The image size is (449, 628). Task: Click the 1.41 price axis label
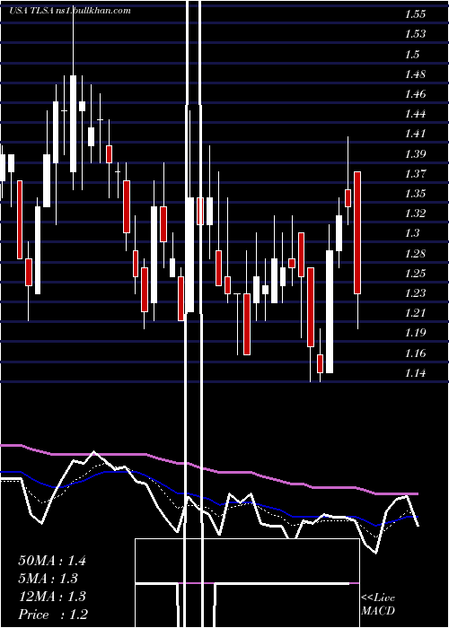(415, 134)
